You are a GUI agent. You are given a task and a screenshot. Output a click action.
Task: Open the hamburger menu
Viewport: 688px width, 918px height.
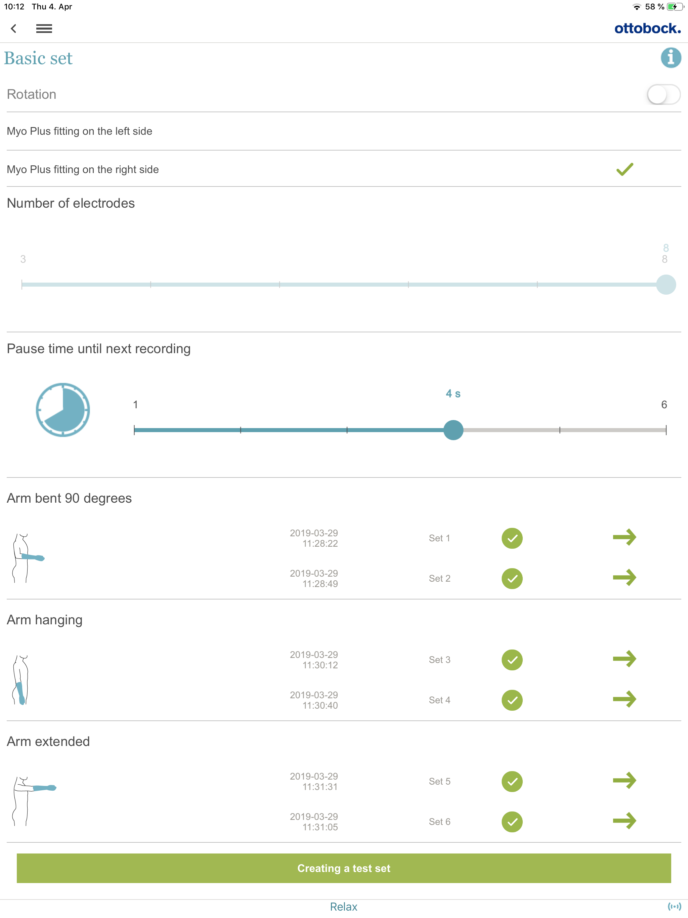44,29
